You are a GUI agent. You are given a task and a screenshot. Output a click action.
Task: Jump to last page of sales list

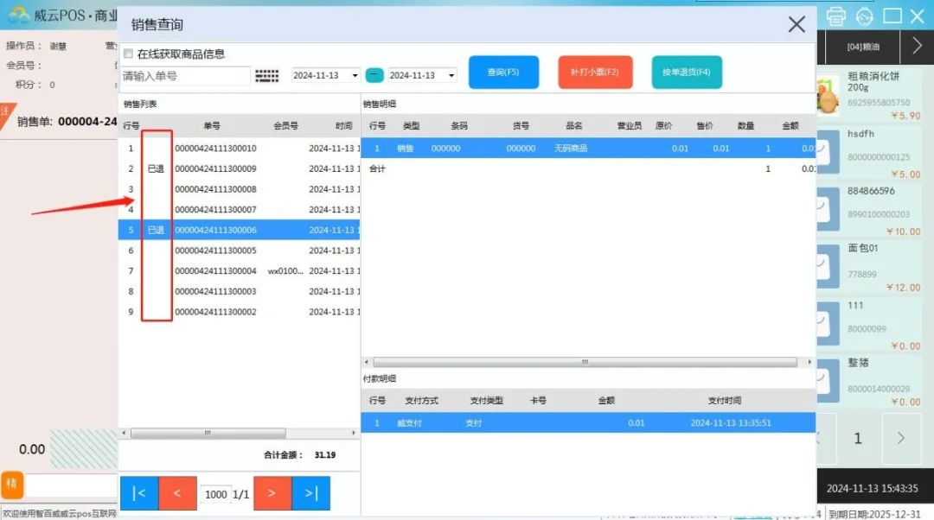coord(310,493)
